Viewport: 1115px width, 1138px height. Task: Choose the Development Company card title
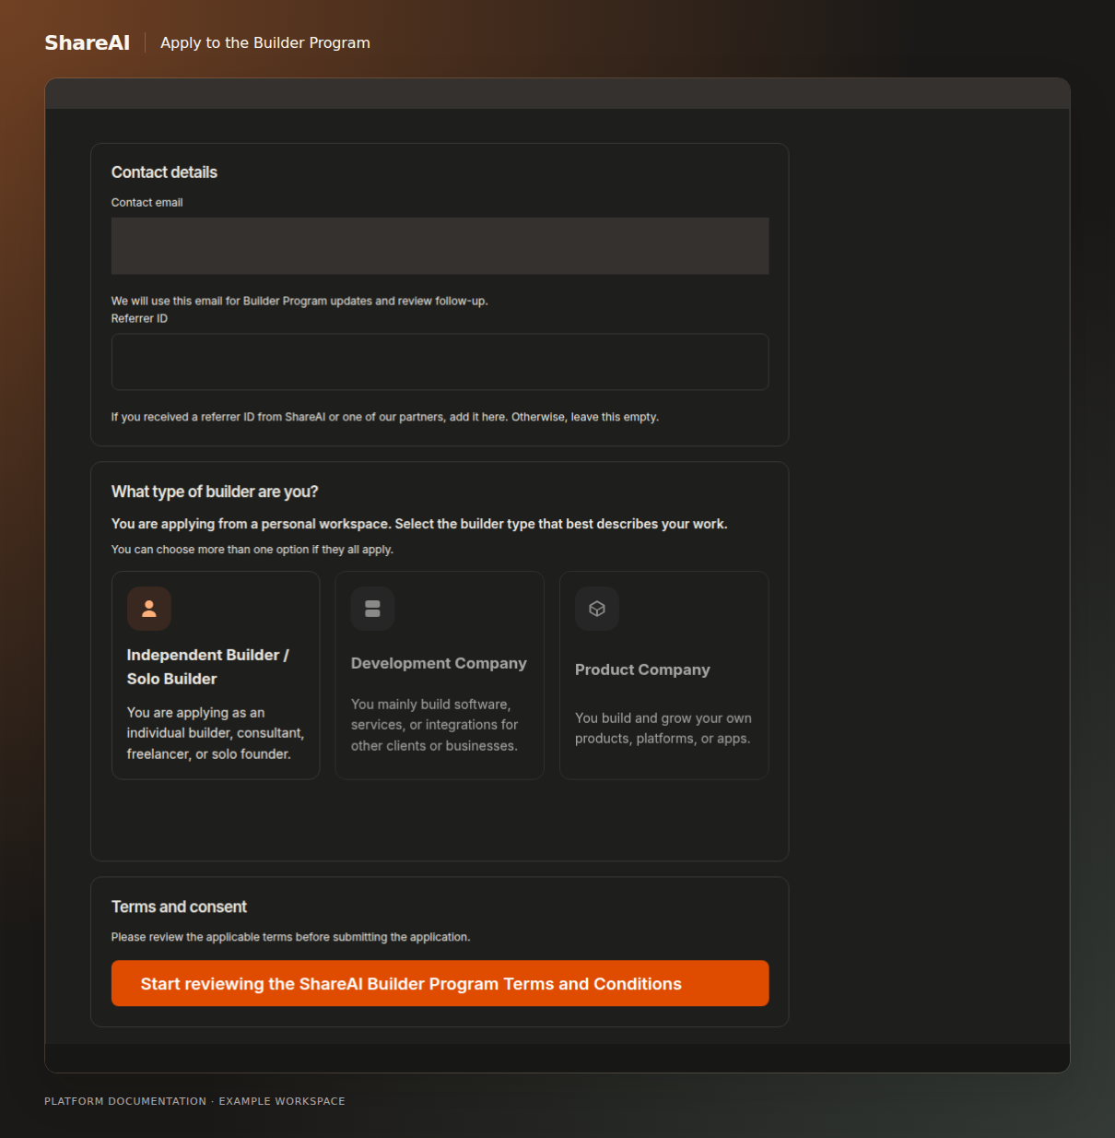[x=439, y=663]
